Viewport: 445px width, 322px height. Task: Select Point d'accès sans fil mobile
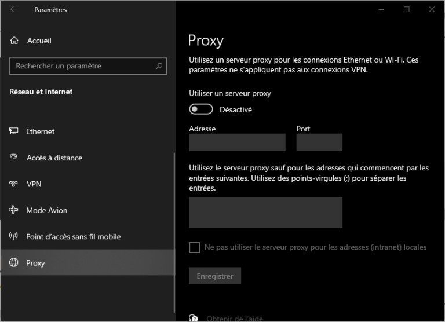74,237
